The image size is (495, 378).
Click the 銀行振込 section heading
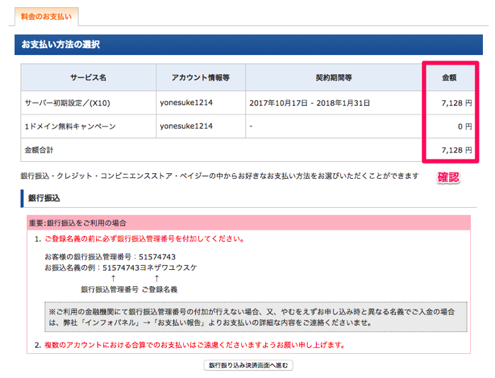pos(44,198)
